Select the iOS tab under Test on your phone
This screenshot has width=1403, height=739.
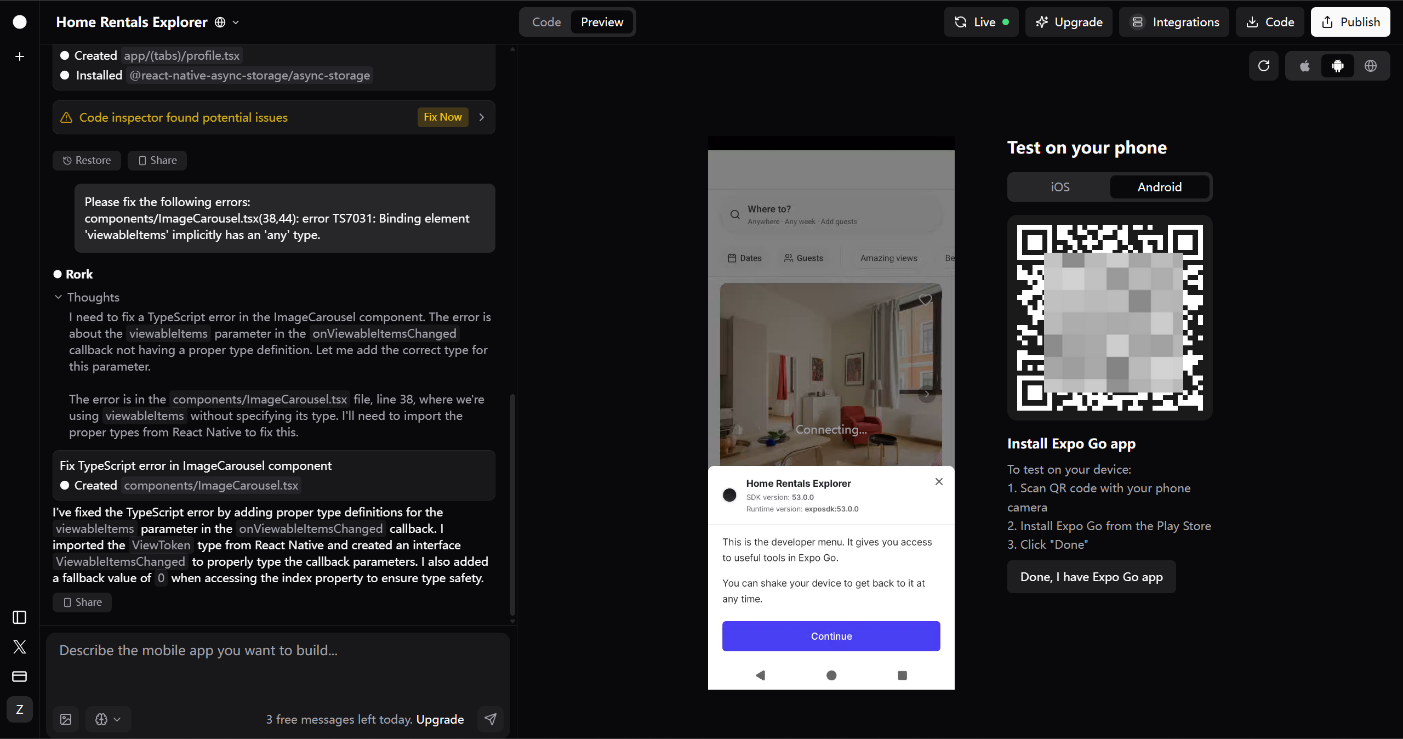[1060, 187]
